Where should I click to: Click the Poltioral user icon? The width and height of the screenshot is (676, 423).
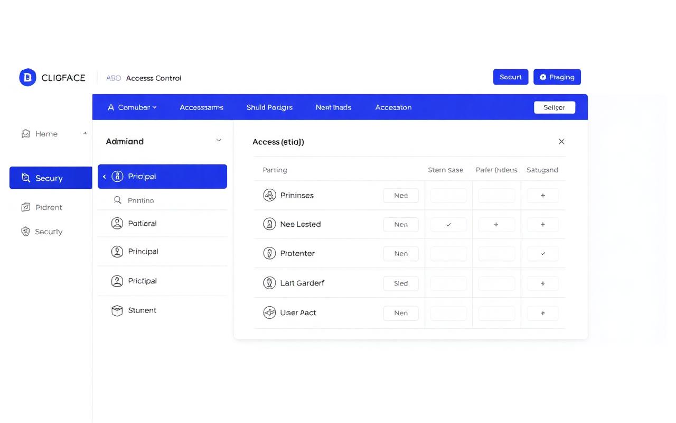click(117, 223)
